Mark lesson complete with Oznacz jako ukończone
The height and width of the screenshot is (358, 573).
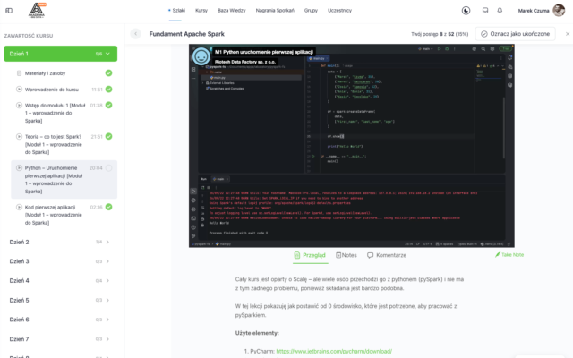tap(516, 34)
